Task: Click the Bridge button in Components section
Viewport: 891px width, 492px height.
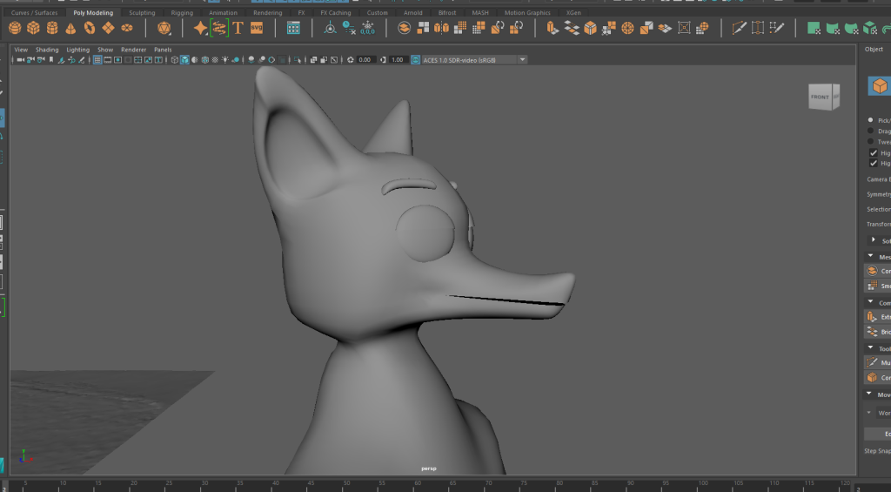Action: point(877,332)
